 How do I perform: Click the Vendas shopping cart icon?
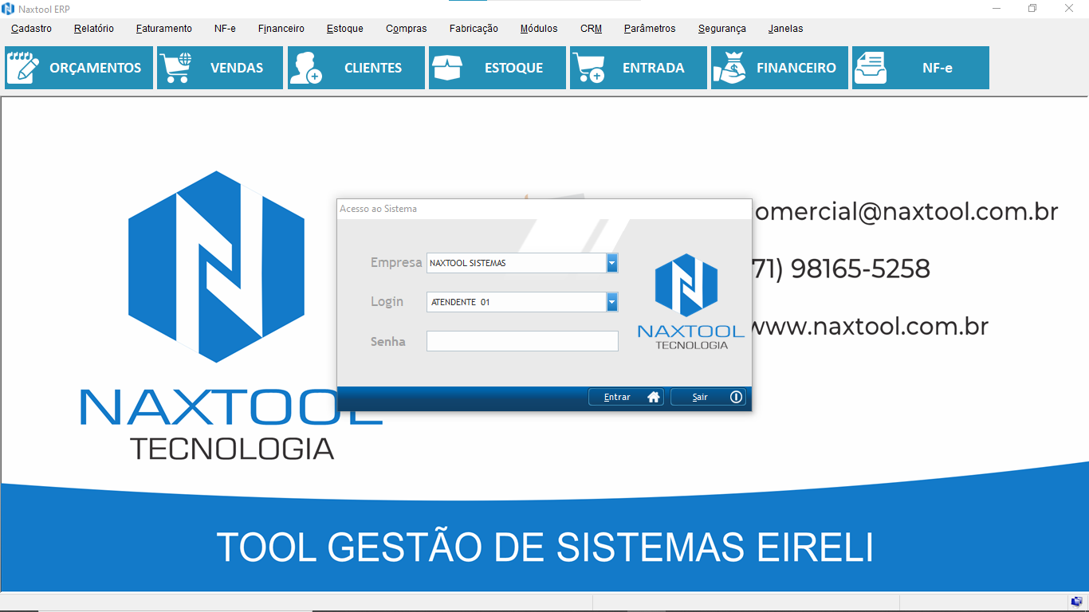[x=175, y=68]
